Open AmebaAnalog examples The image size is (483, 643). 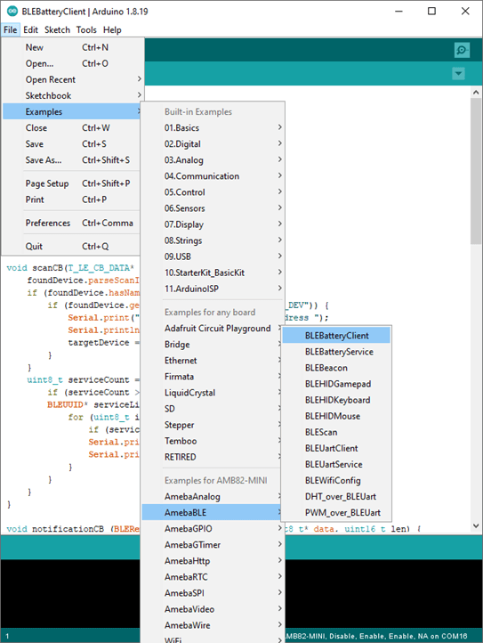point(212,497)
